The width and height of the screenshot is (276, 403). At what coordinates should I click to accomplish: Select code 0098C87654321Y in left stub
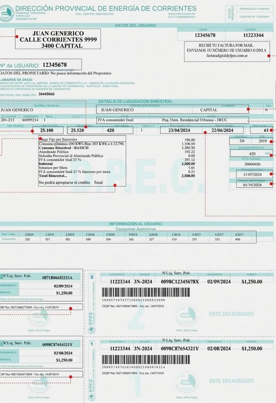[x=57, y=345]
